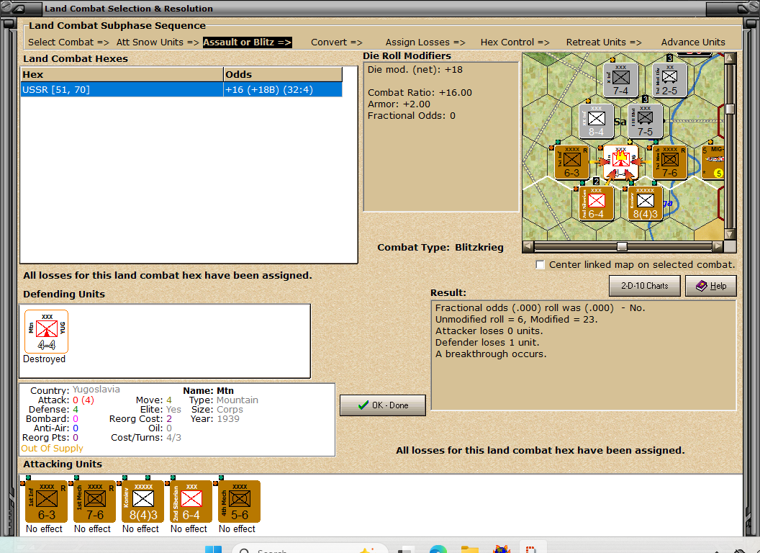This screenshot has width=760, height=553.
Task: Click the 8(4)3 Koniev counter on the map
Action: click(645, 204)
